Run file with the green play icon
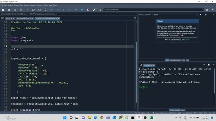216x121 pixels. point(27,10)
